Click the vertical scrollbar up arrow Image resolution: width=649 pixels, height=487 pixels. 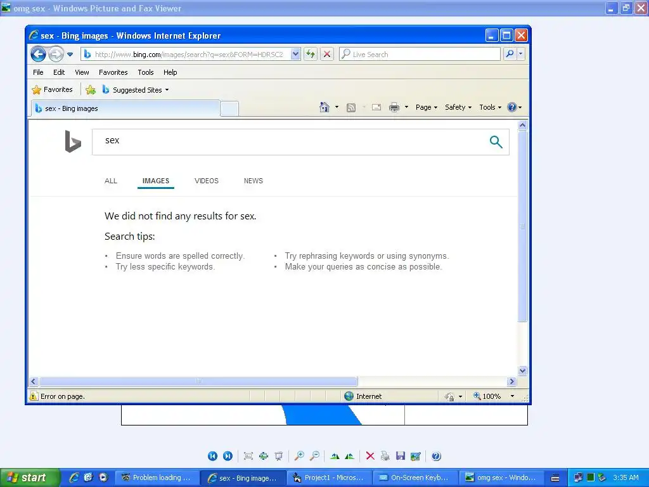pos(522,125)
